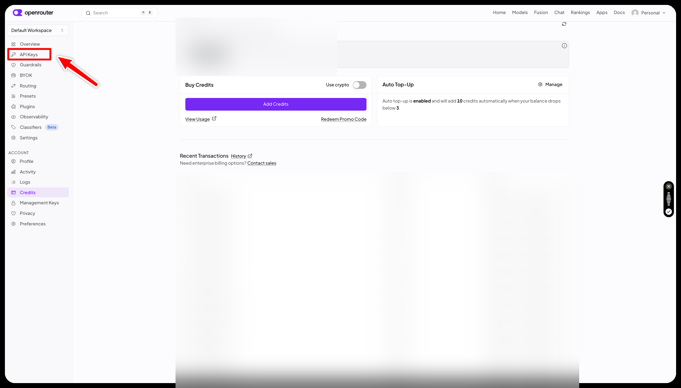Viewport: 681px width, 388px height.
Task: Open BYOK in sidebar
Action: coord(38,75)
